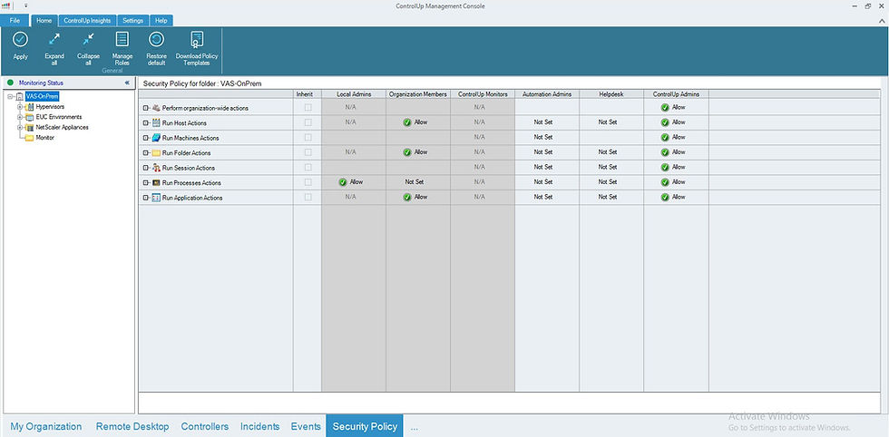889x437 pixels.
Task: Click the Collapse all arrows icon
Action: click(x=88, y=39)
